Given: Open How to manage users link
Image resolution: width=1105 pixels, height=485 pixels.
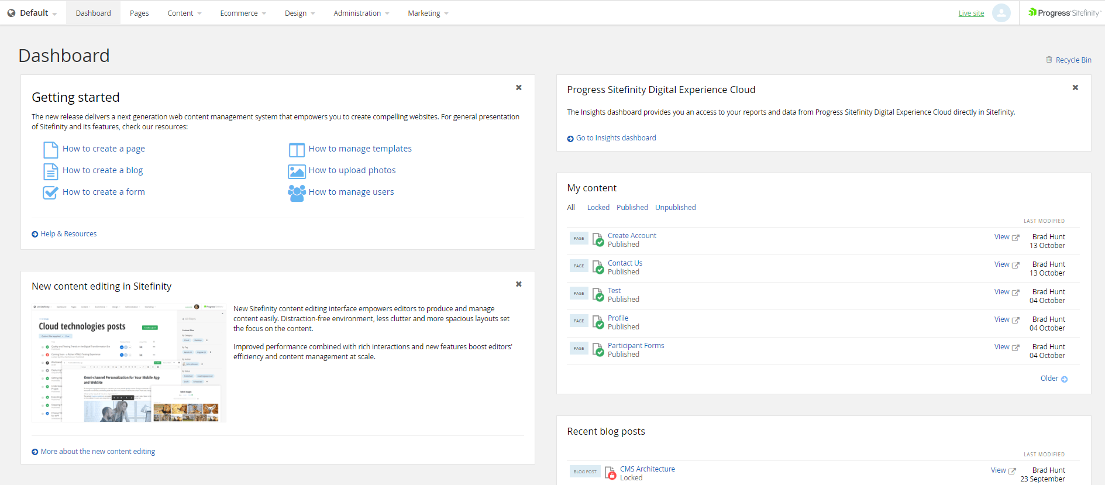Looking at the screenshot, I should click(x=351, y=192).
